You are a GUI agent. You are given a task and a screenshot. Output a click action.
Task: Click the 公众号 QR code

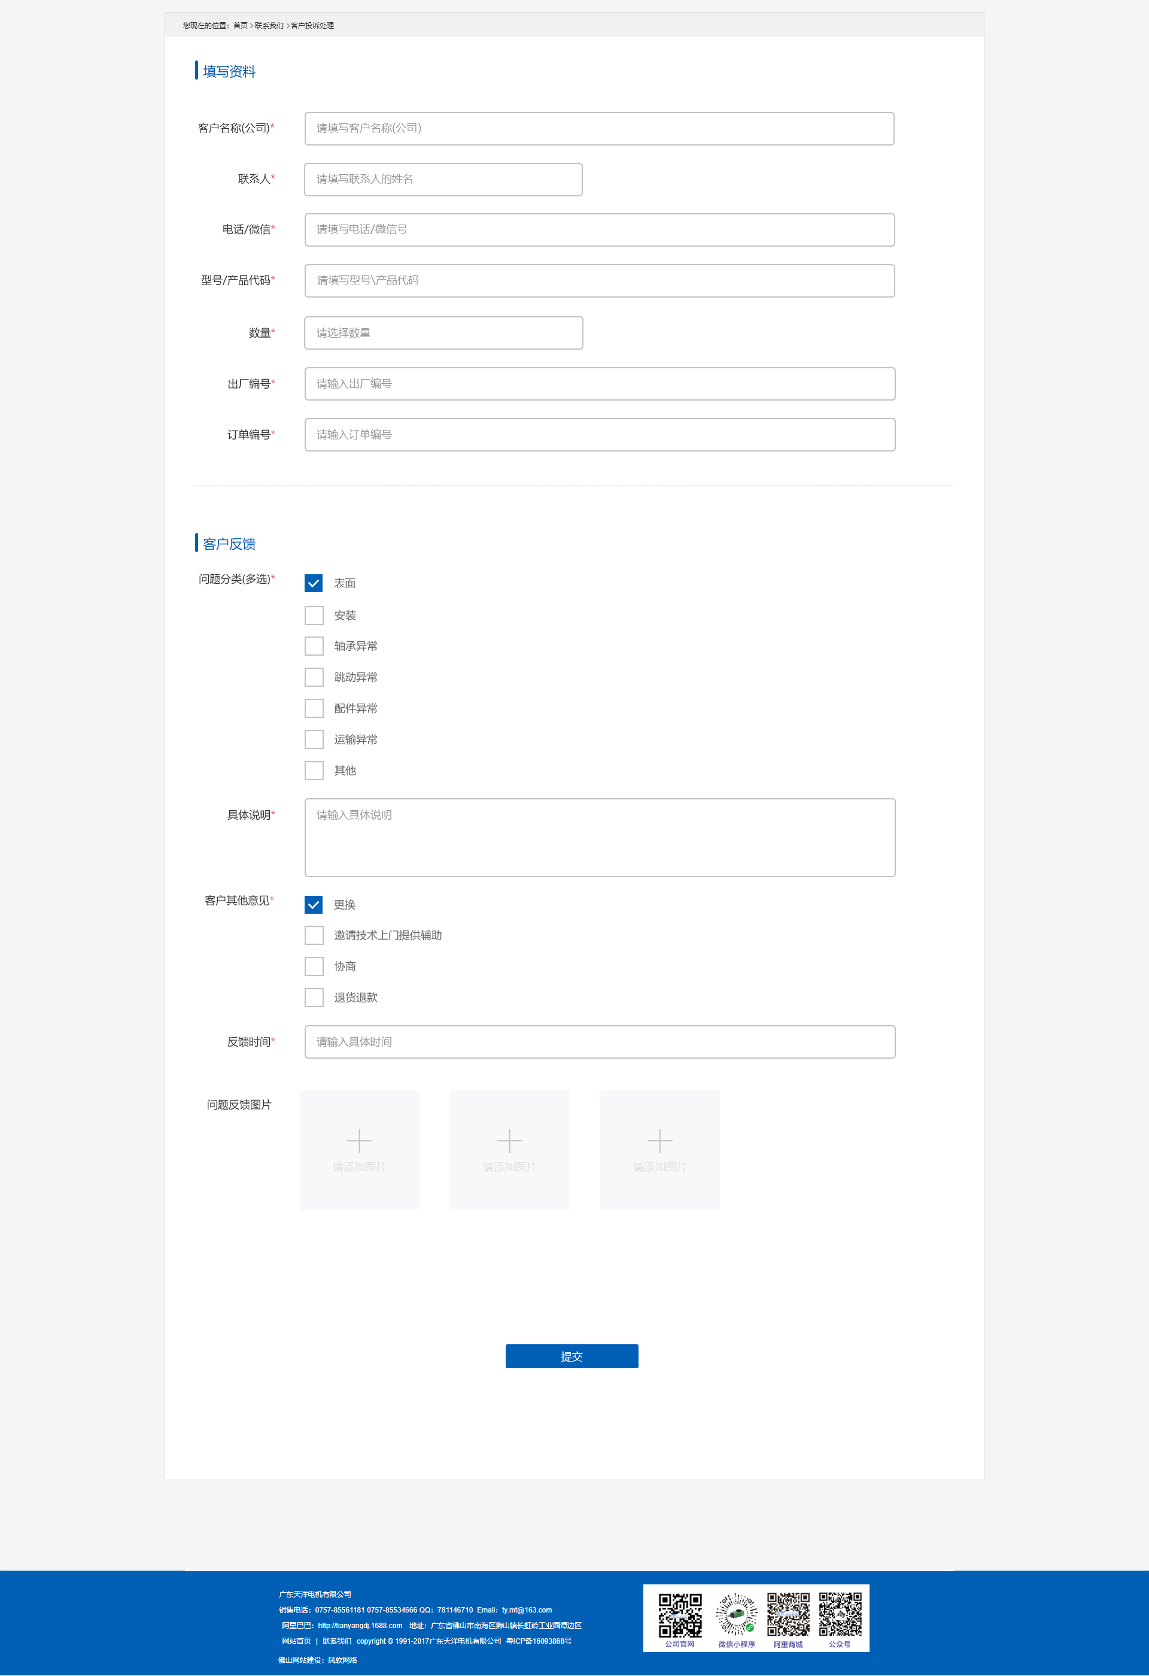[x=840, y=1616]
